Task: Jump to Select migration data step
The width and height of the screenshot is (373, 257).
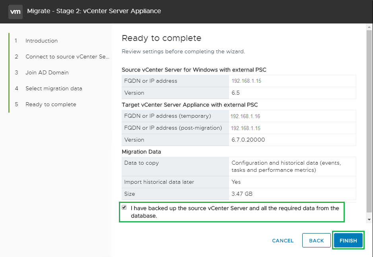Action: (x=54, y=88)
